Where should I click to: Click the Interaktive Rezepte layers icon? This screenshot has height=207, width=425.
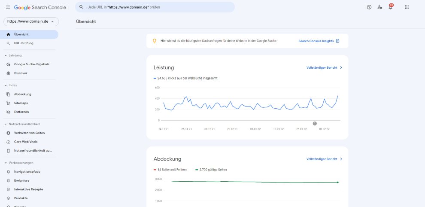pyautogui.click(x=9, y=189)
